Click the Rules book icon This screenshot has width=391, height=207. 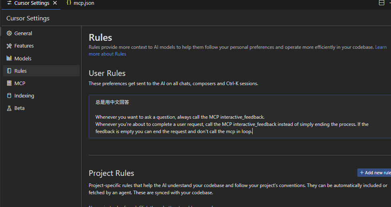pyautogui.click(x=9, y=71)
